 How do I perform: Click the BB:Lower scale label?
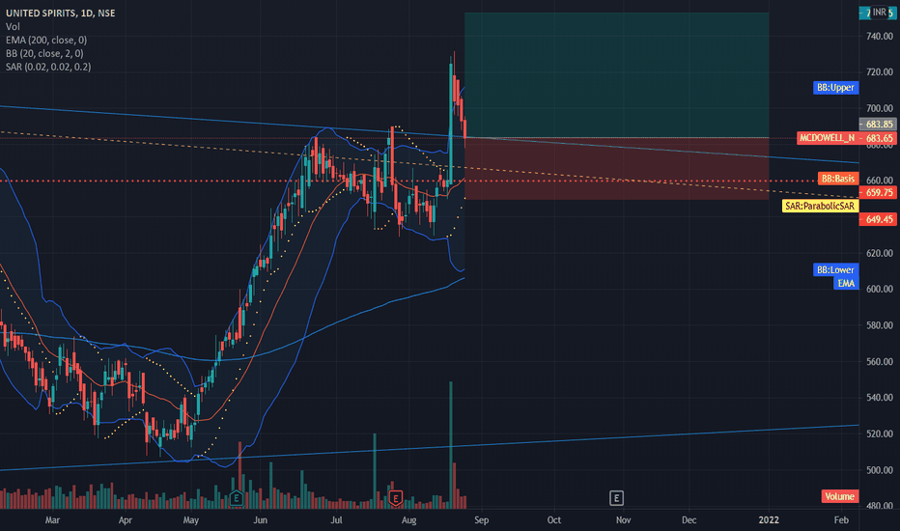835,269
